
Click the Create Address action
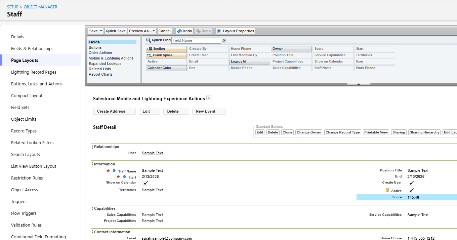(x=115, y=112)
